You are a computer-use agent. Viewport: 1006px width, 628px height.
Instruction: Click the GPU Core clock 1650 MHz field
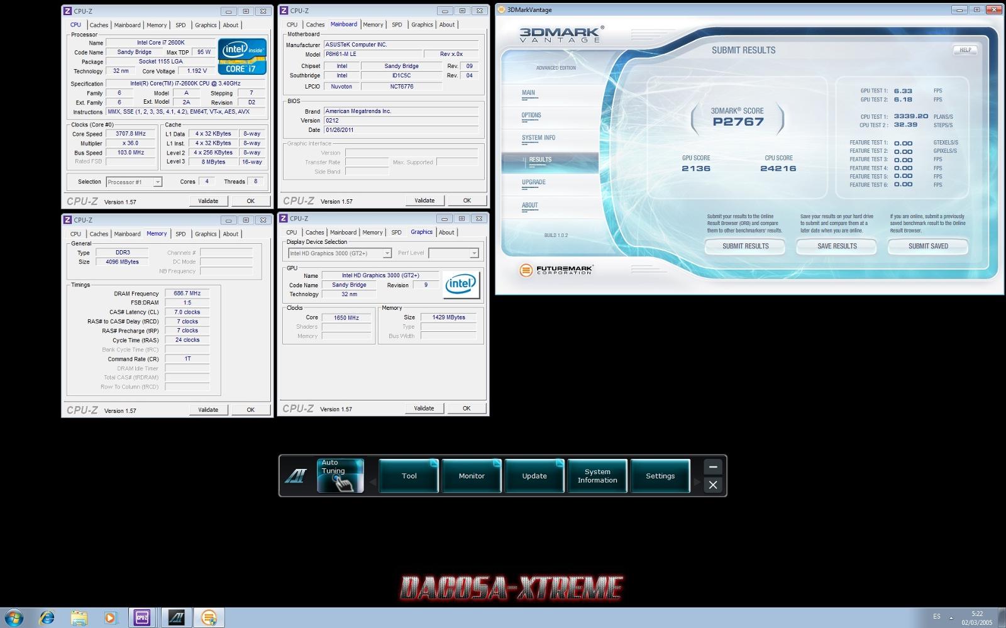(x=346, y=318)
